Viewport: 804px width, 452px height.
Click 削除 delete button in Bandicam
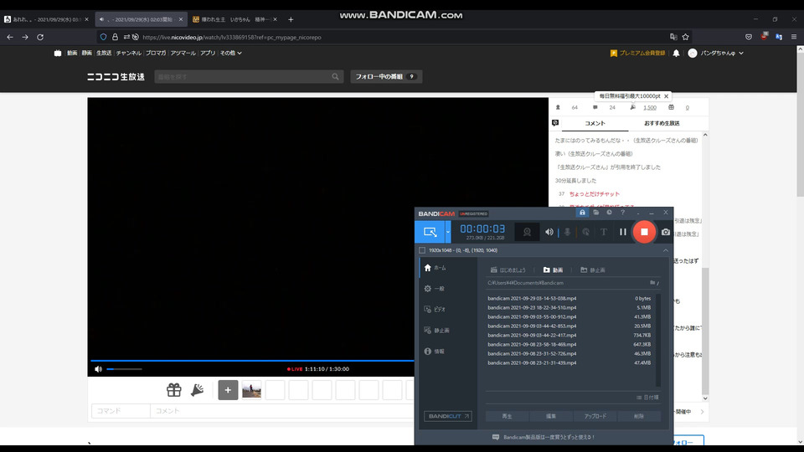click(x=639, y=416)
